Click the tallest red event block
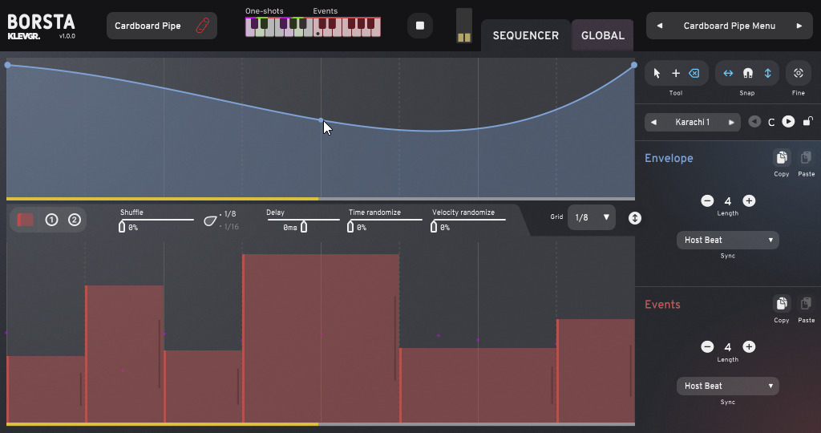 [321, 338]
